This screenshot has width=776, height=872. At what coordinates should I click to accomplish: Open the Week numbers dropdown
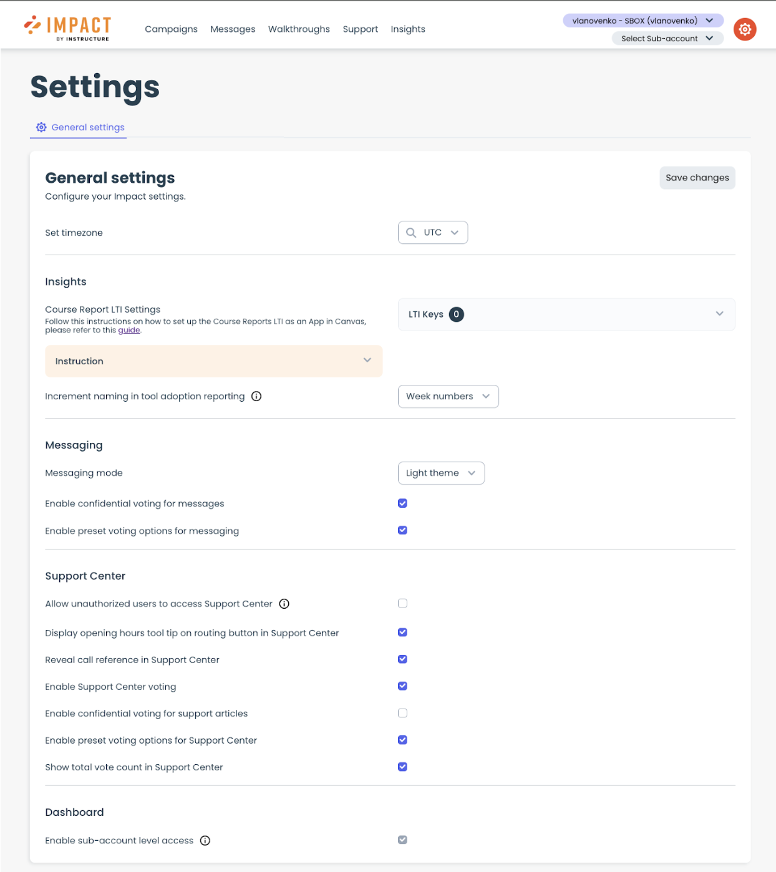click(448, 397)
